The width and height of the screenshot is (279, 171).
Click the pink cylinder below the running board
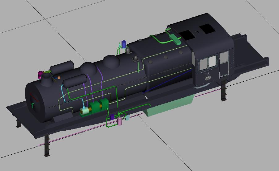(x=120, y=121)
